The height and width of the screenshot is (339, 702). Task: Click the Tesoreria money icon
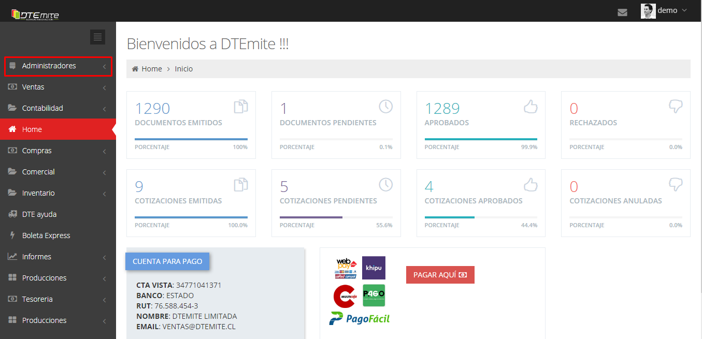pos(12,299)
